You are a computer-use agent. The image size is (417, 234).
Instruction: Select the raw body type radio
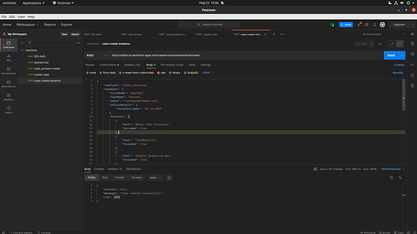point(158,73)
